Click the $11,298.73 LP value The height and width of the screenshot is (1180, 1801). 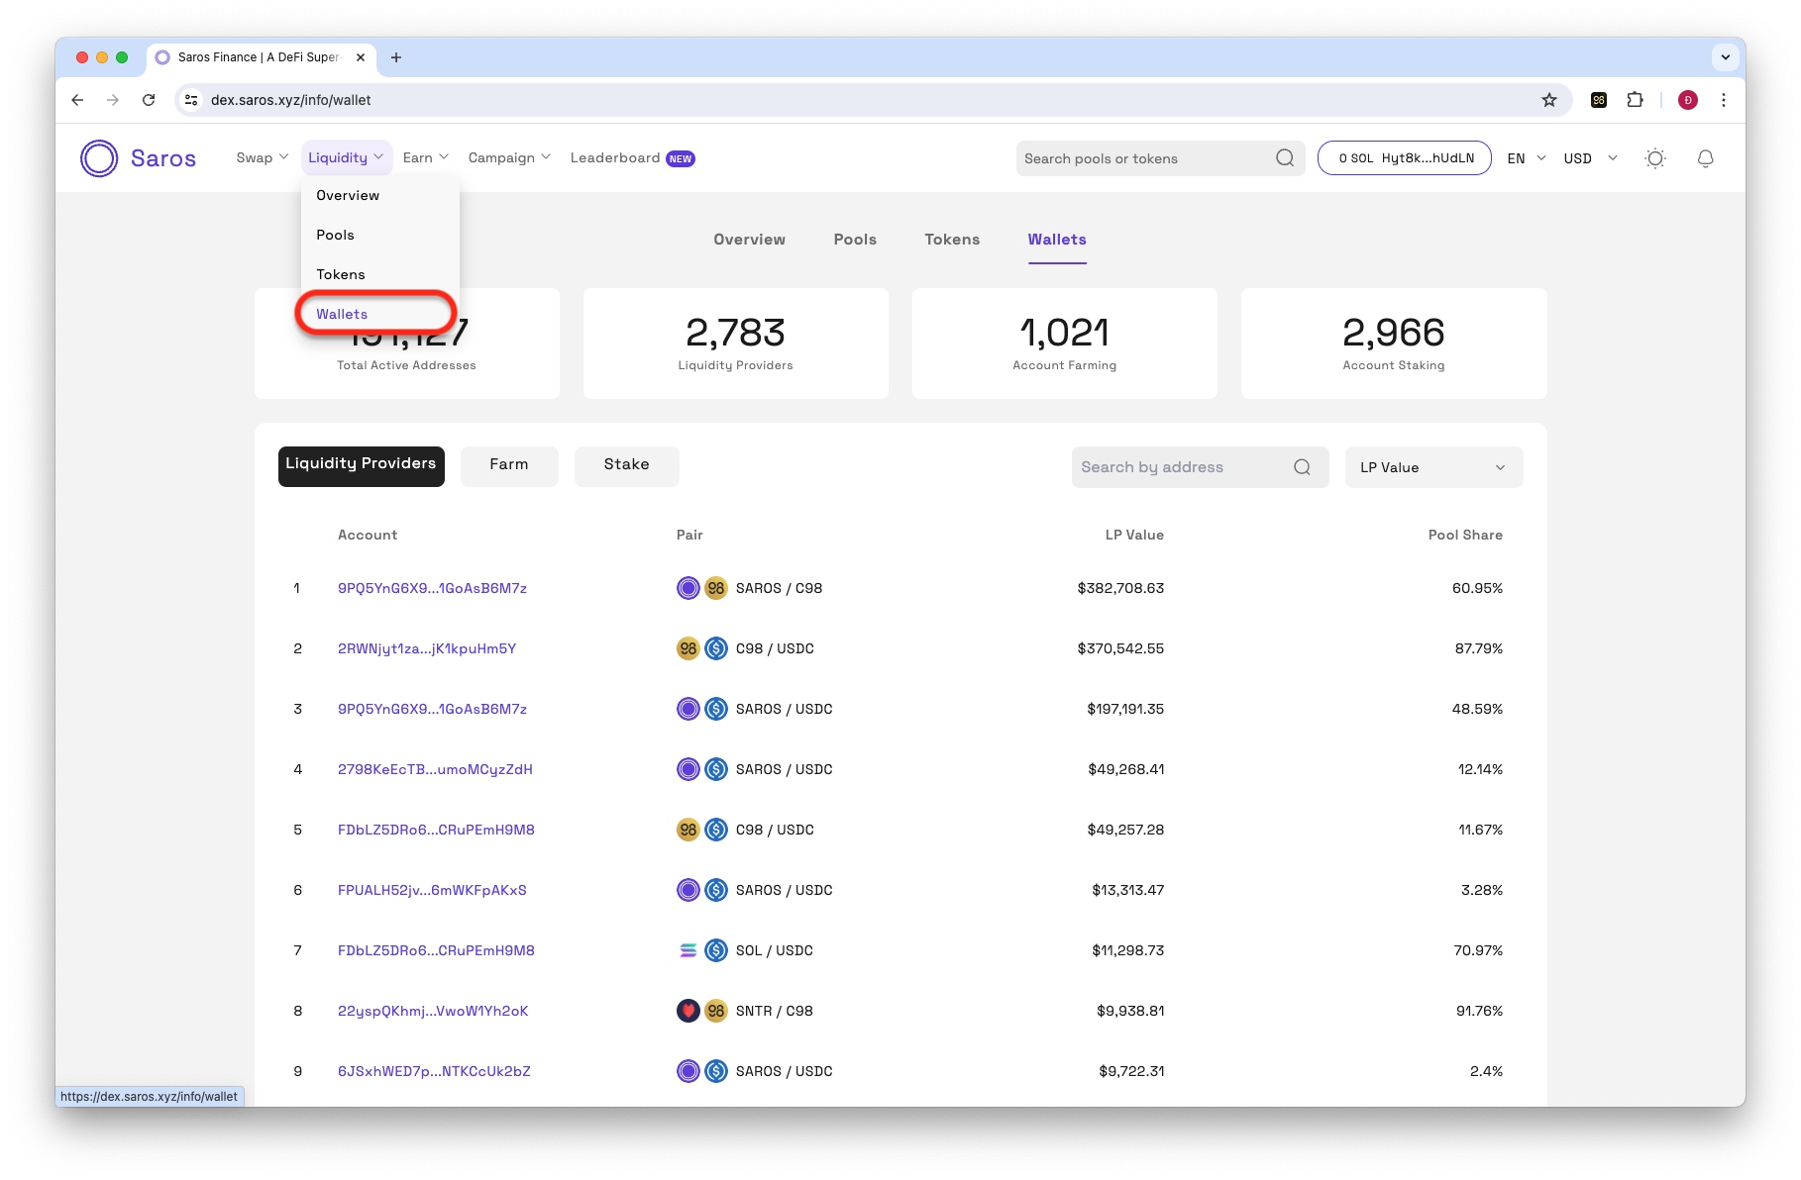tap(1127, 950)
